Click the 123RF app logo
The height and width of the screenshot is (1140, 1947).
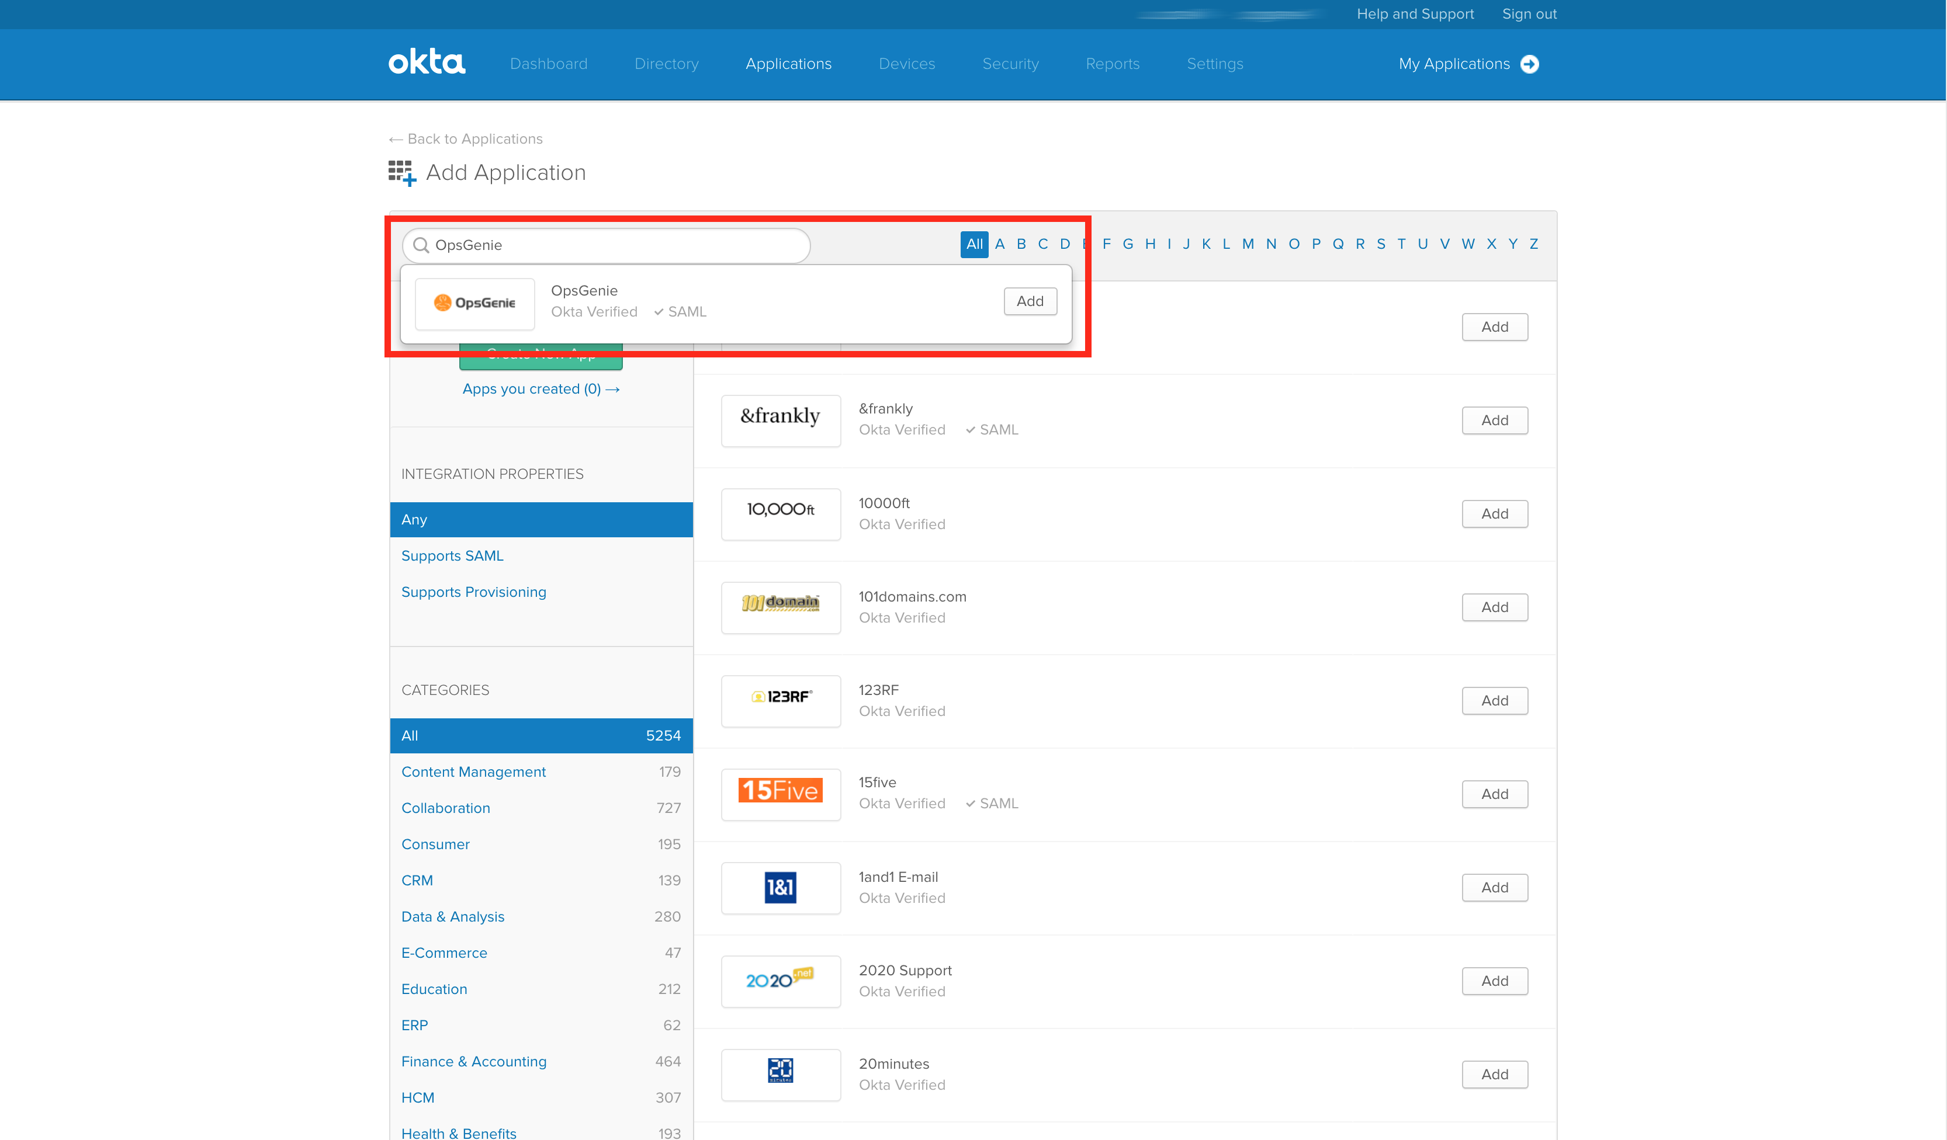click(780, 699)
